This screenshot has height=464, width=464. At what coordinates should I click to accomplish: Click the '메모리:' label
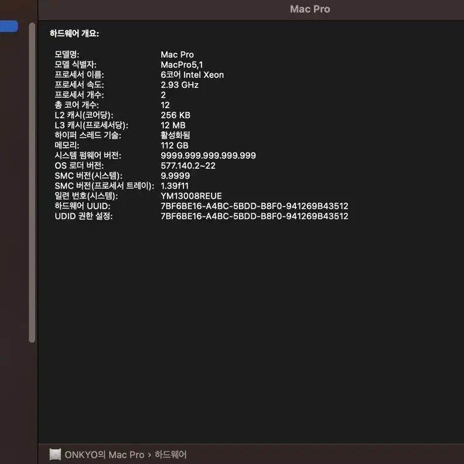tap(67, 145)
